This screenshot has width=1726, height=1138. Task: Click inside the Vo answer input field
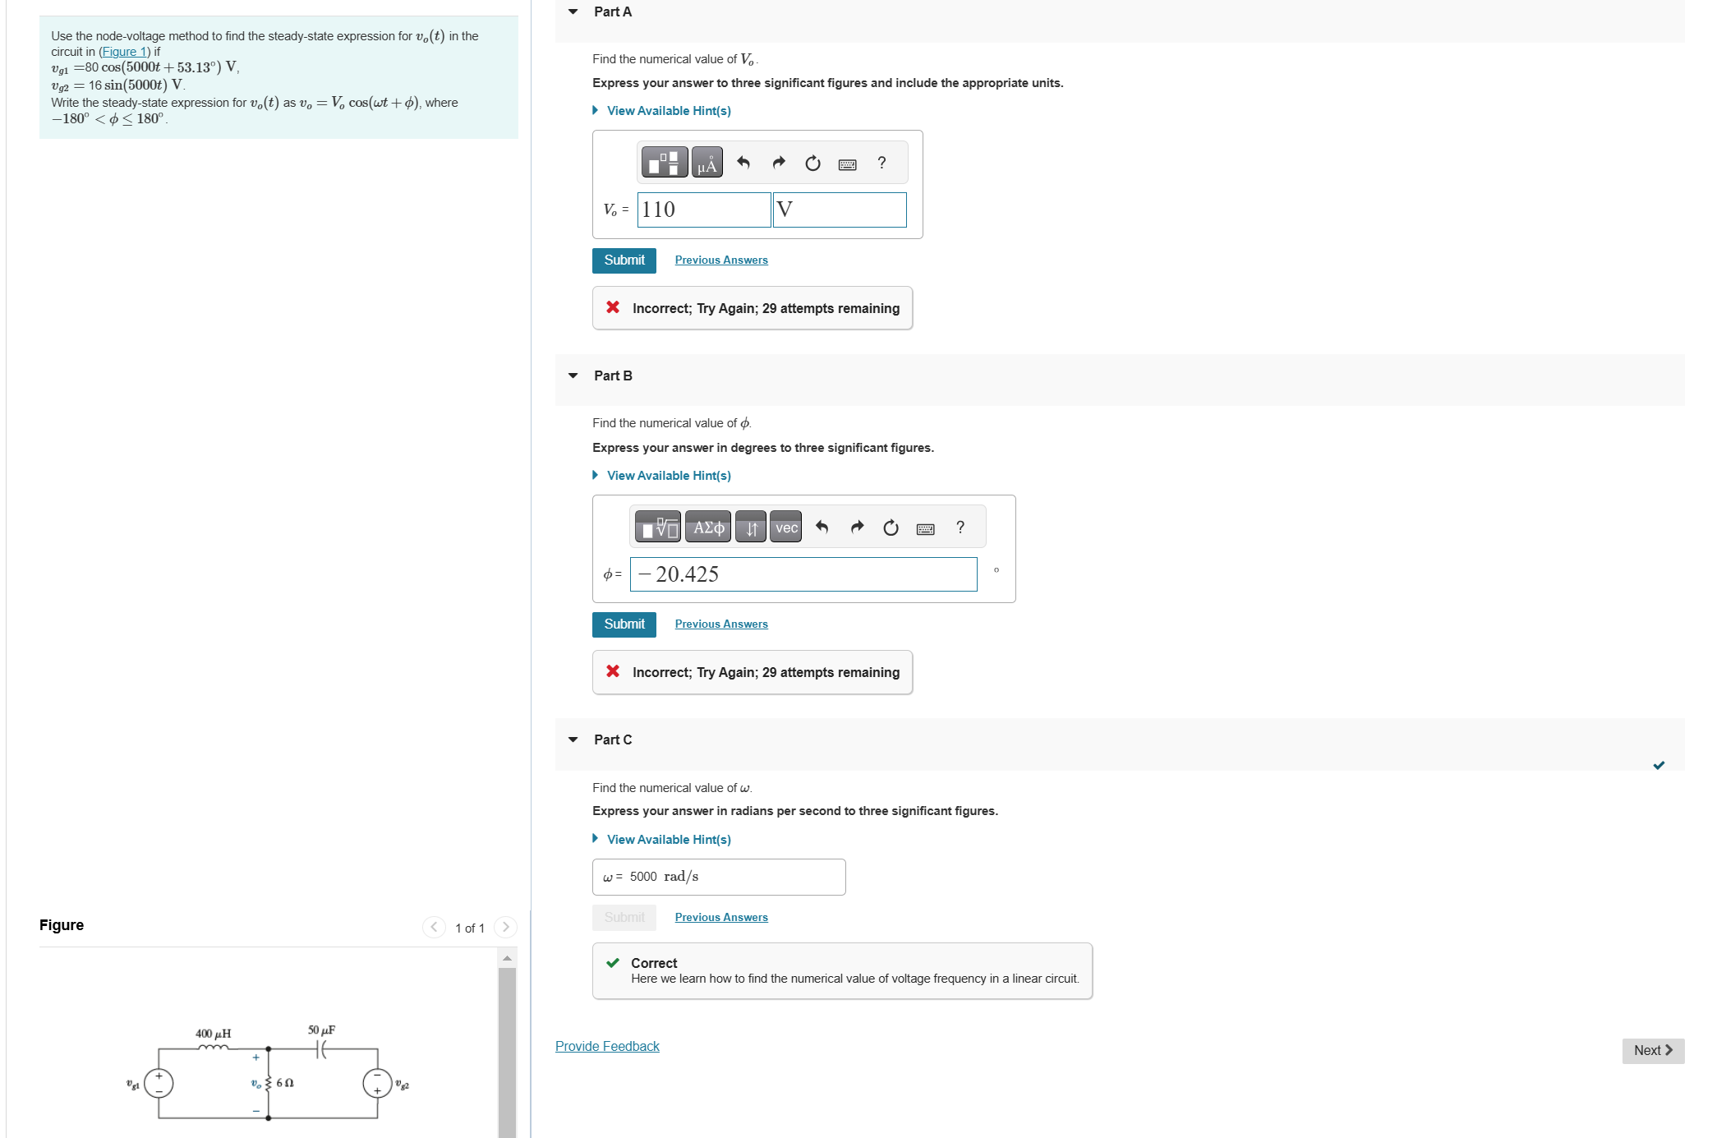pyautogui.click(x=703, y=210)
